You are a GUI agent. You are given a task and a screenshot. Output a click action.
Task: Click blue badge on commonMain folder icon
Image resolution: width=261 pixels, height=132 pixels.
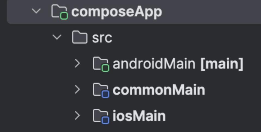(x=105, y=94)
